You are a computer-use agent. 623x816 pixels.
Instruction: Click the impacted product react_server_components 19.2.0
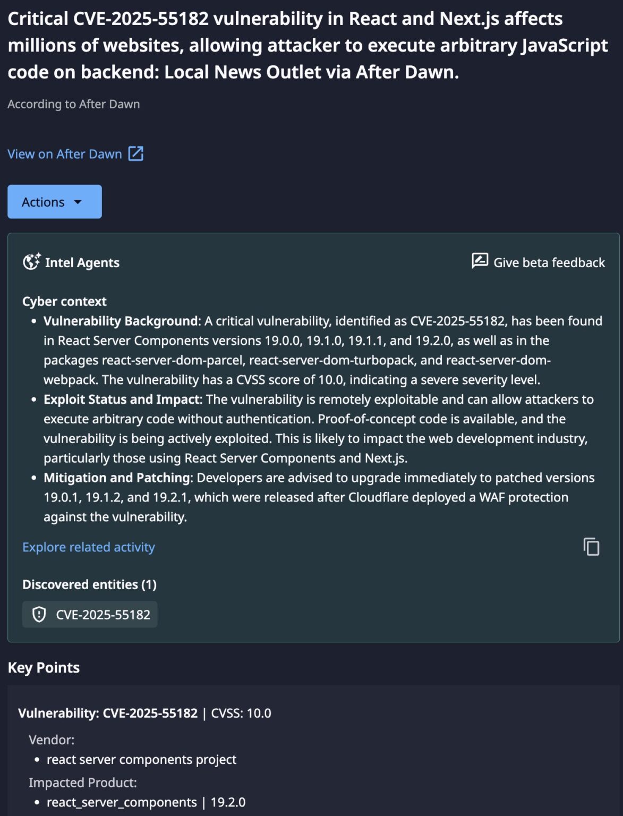click(x=146, y=802)
